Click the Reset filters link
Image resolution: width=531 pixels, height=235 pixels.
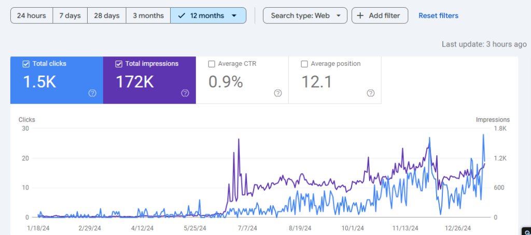(438, 16)
